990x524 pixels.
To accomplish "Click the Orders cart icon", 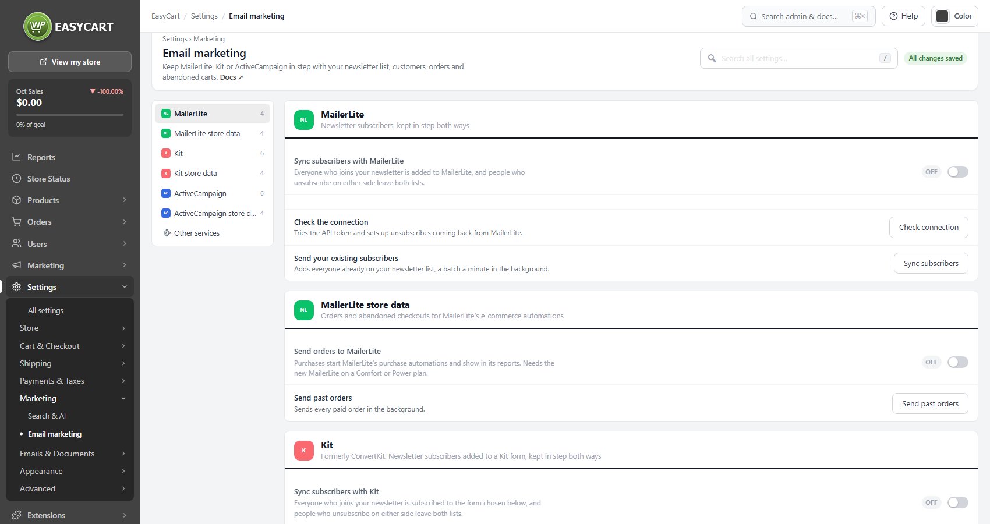I will tap(16, 222).
